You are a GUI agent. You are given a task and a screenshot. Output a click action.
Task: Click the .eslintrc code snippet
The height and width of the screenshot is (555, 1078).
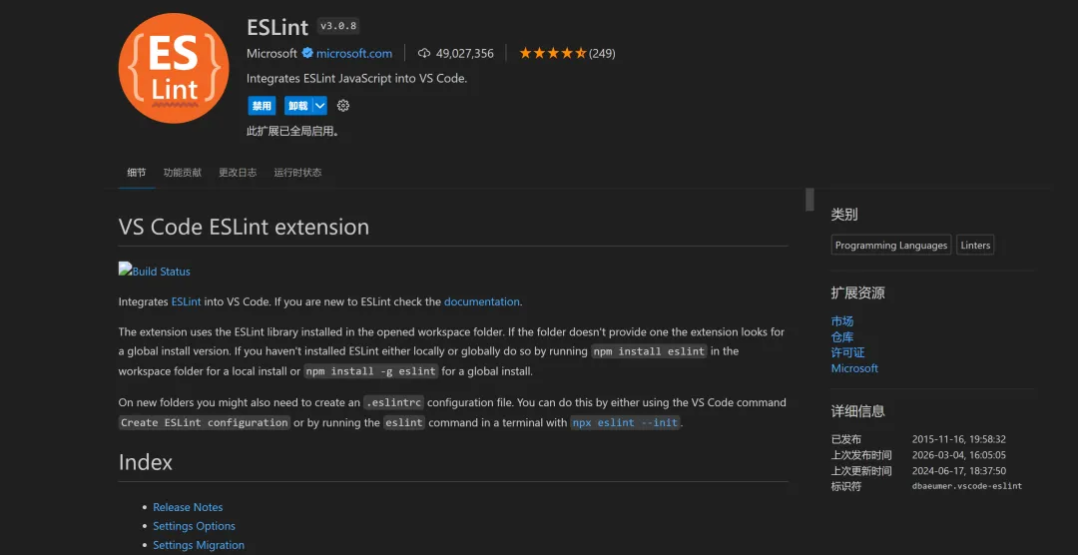tap(394, 402)
